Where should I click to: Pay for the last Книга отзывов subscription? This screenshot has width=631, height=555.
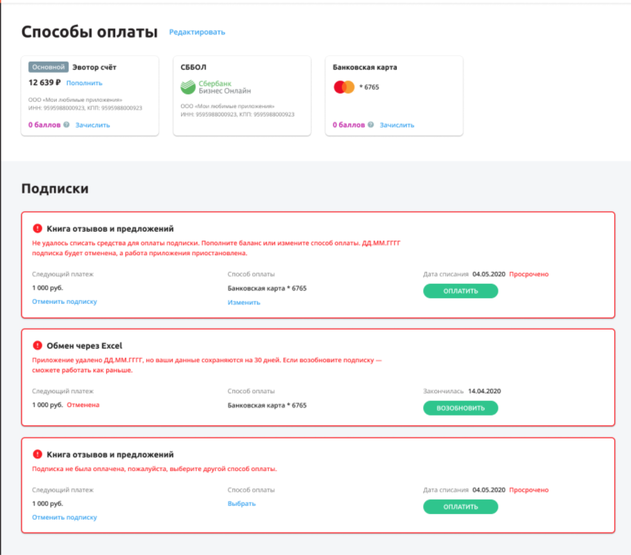[x=460, y=506]
